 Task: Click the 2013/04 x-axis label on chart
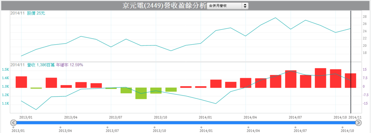point(71,117)
